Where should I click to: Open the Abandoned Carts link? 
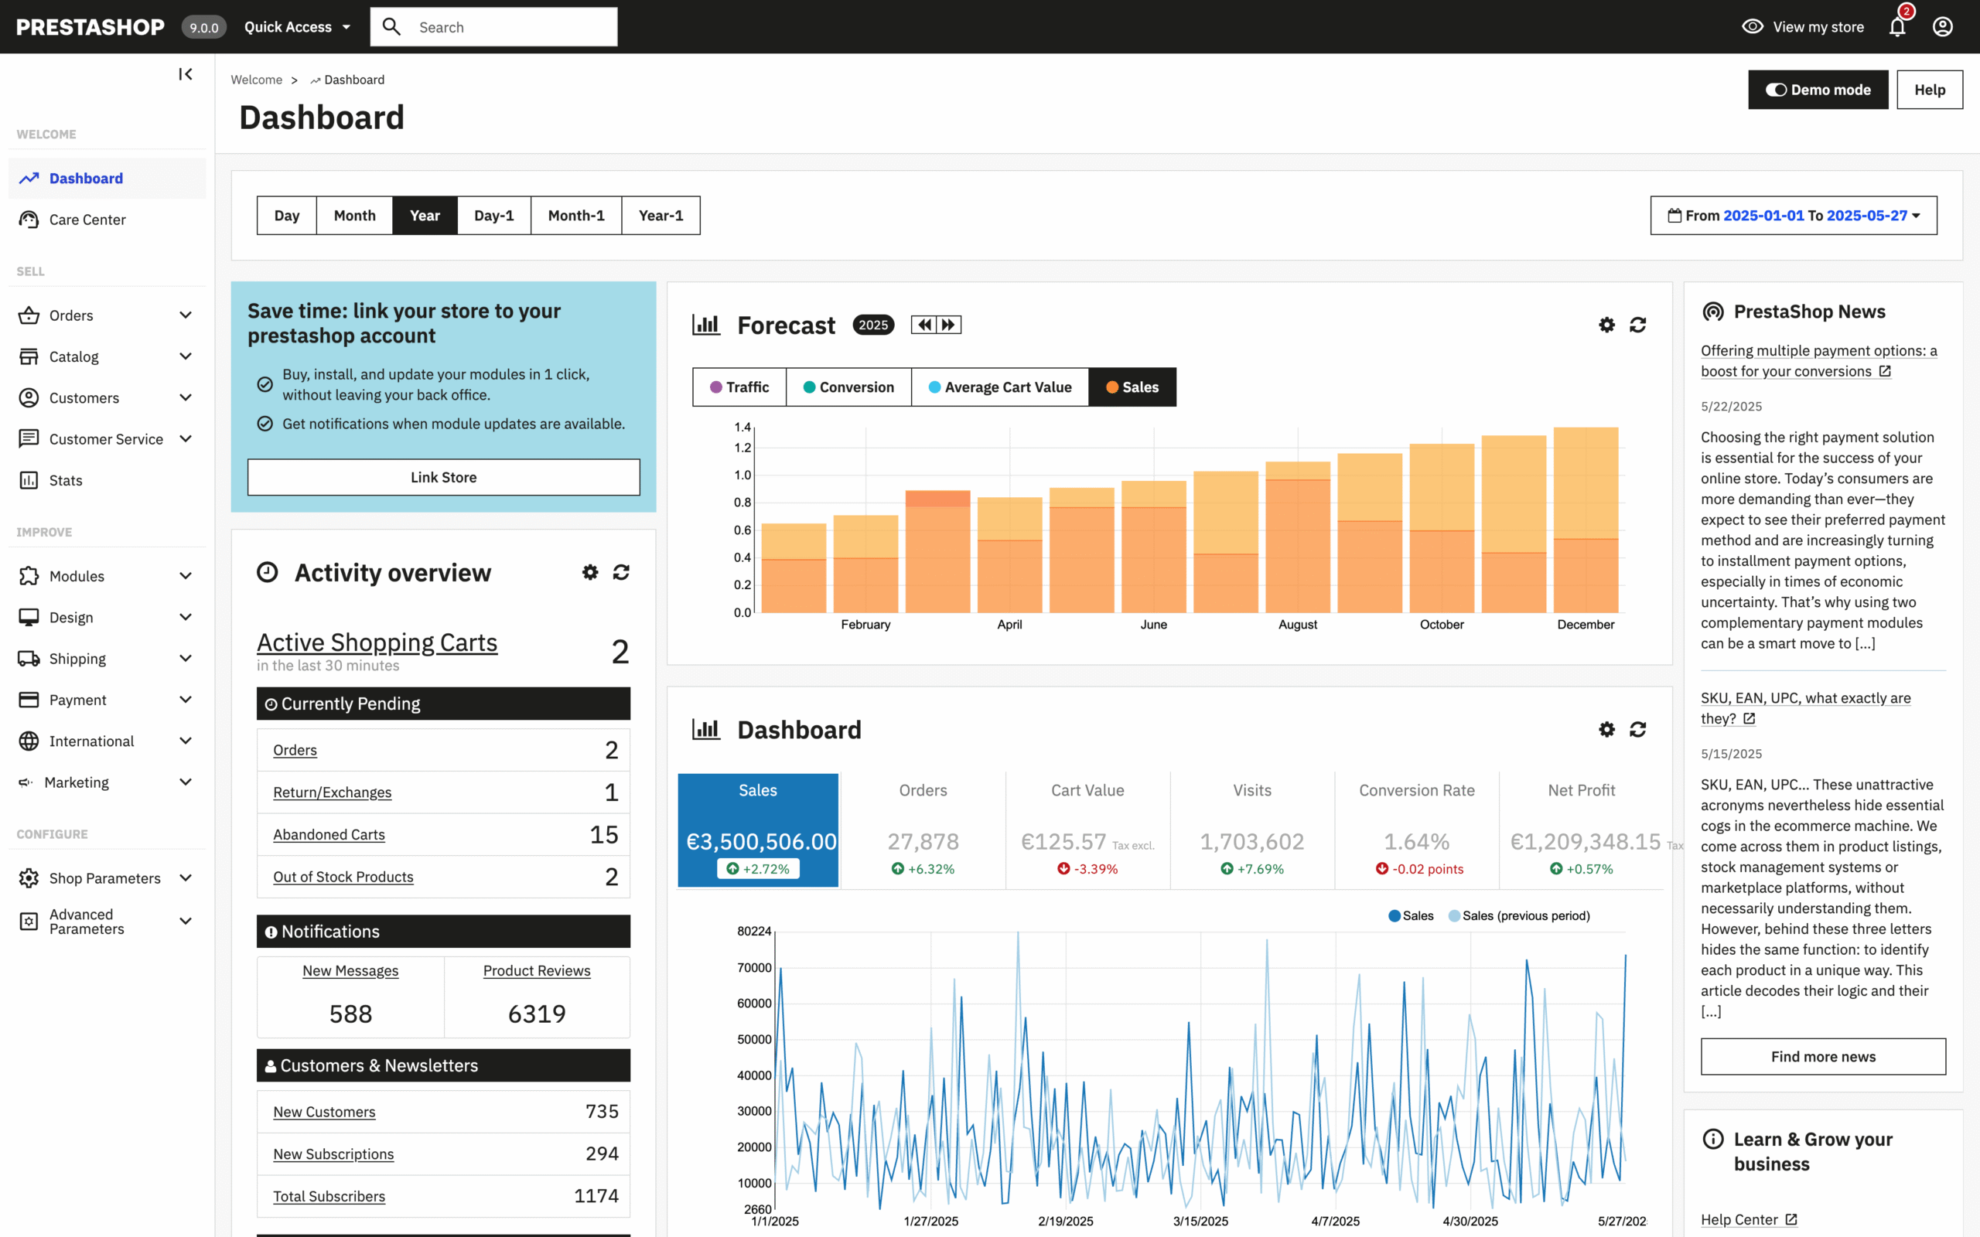(x=329, y=834)
